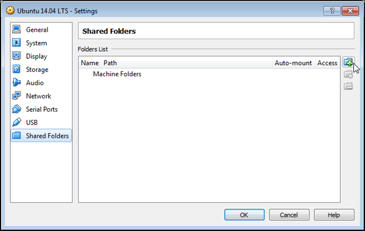Click the title bar question mark button
The image size is (365, 231).
(x=331, y=11)
